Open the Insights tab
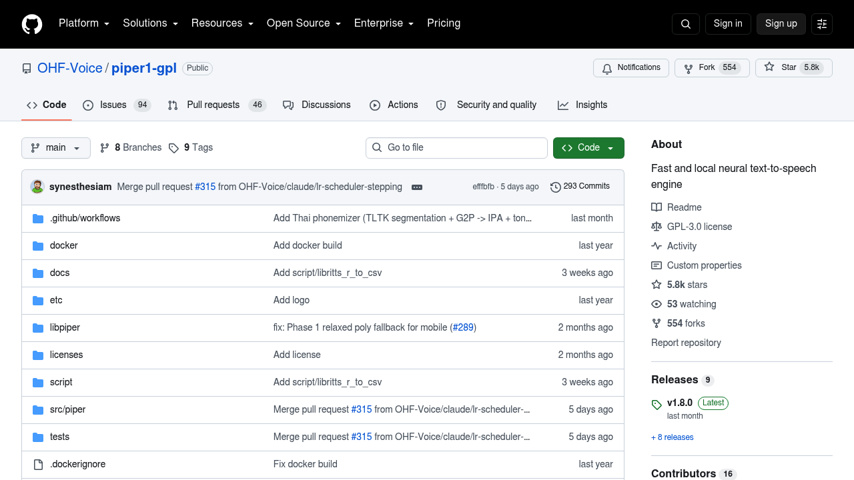 point(582,105)
